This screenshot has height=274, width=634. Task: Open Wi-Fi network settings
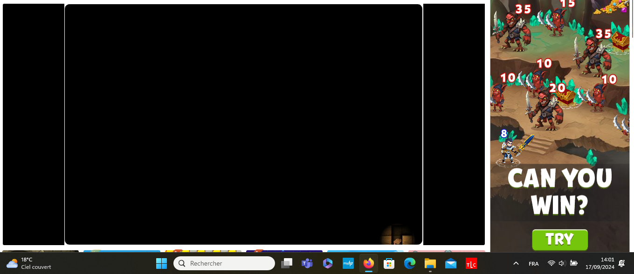pos(551,263)
